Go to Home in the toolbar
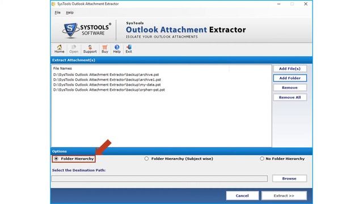The height and width of the screenshot is (204, 363). click(x=59, y=49)
